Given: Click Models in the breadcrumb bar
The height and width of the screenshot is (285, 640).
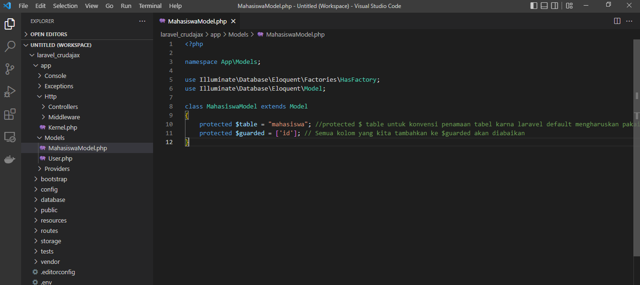Looking at the screenshot, I should (x=238, y=34).
